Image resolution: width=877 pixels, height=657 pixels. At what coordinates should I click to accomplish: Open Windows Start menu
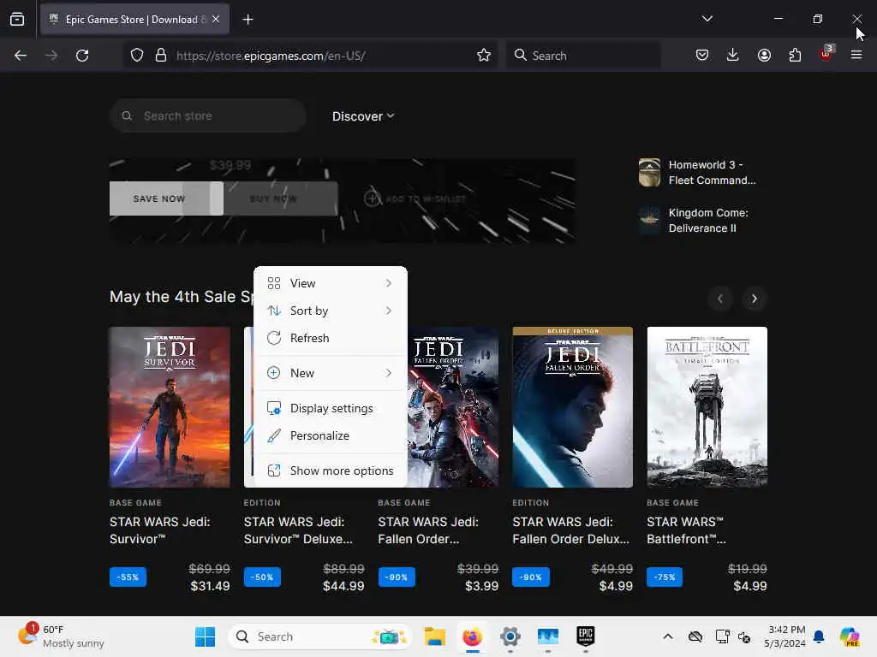[x=205, y=636]
